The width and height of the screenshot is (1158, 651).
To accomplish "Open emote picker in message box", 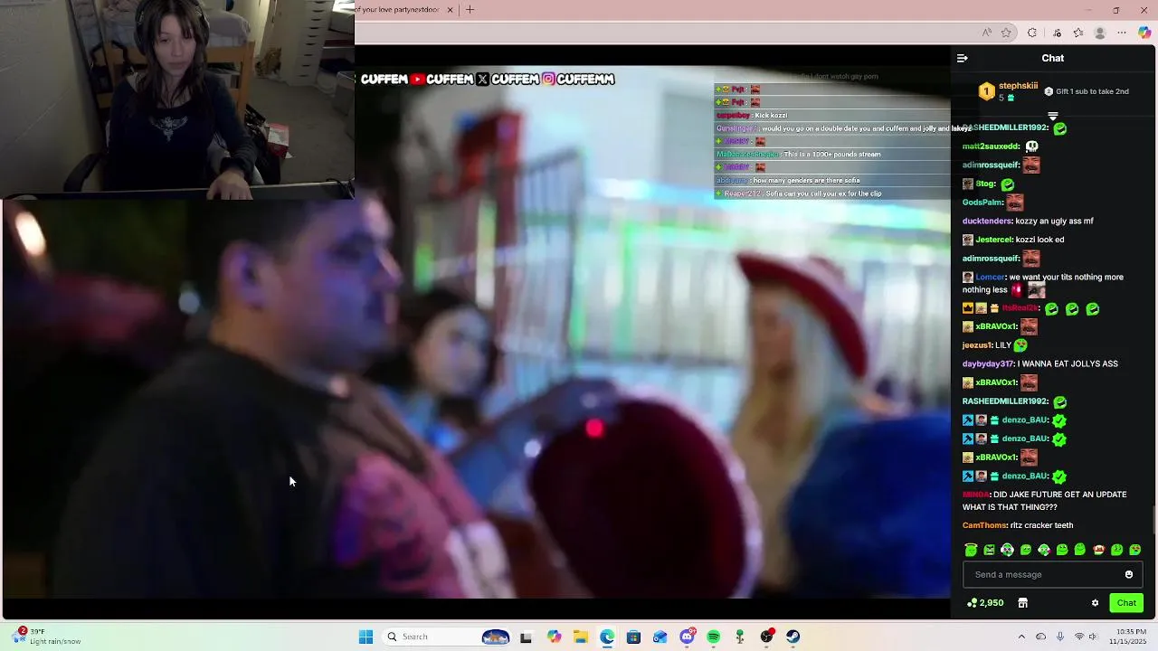I will coord(1128,574).
